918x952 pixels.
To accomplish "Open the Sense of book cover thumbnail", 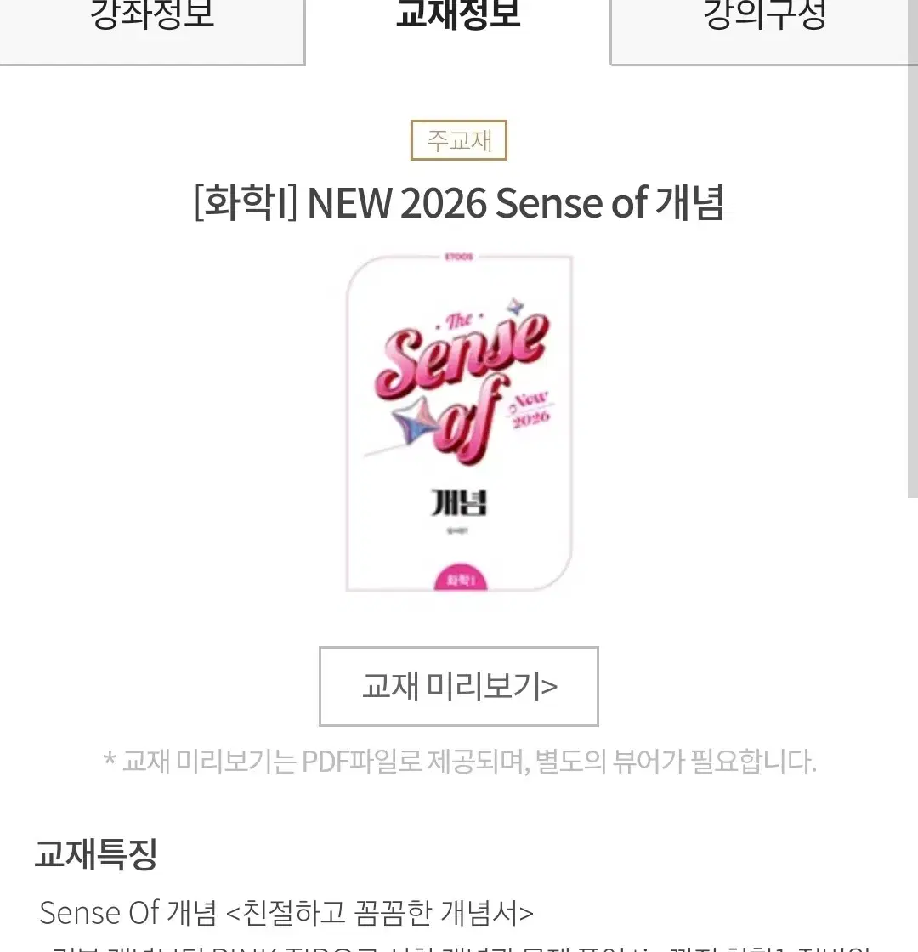I will click(x=459, y=422).
